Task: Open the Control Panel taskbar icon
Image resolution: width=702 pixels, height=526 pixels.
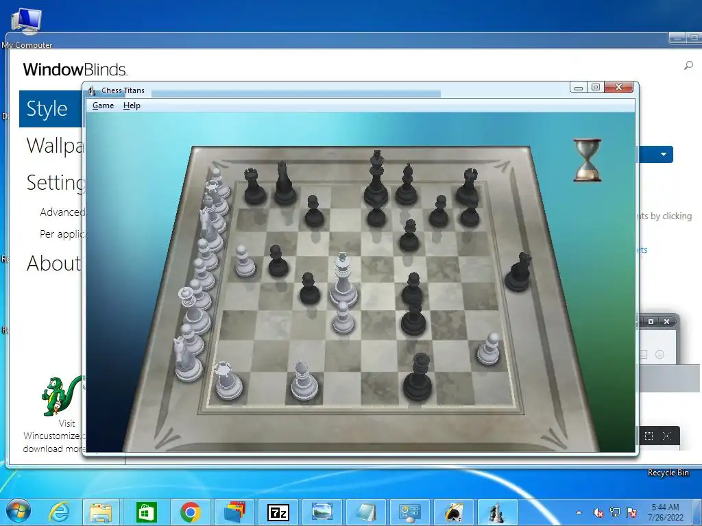Action: tap(410, 512)
